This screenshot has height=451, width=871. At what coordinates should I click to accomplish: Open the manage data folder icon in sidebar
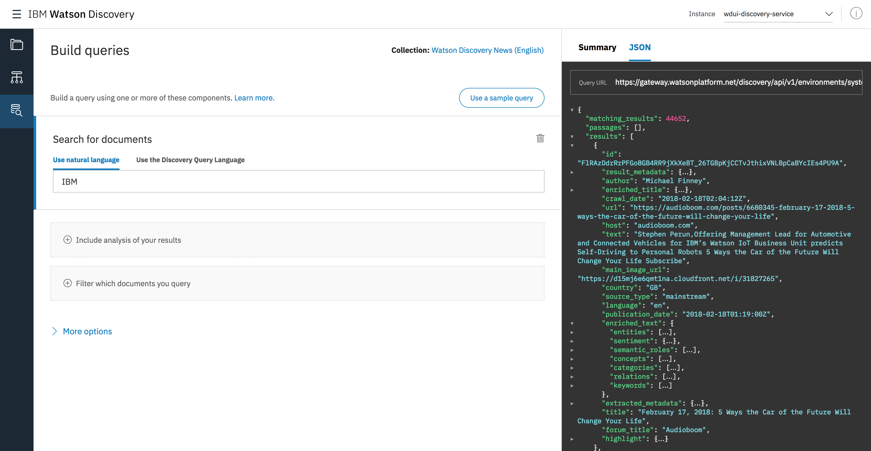point(17,44)
